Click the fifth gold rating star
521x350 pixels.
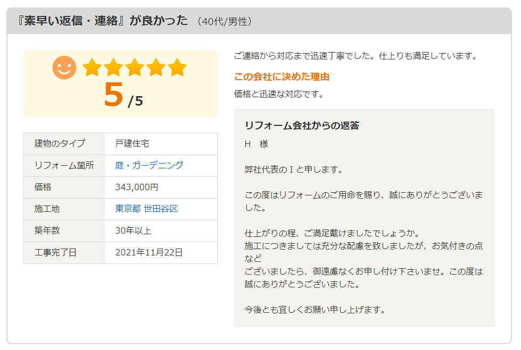[x=177, y=67]
